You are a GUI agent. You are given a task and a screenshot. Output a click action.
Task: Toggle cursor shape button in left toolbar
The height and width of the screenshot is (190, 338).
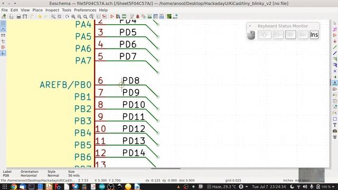coord(3,41)
